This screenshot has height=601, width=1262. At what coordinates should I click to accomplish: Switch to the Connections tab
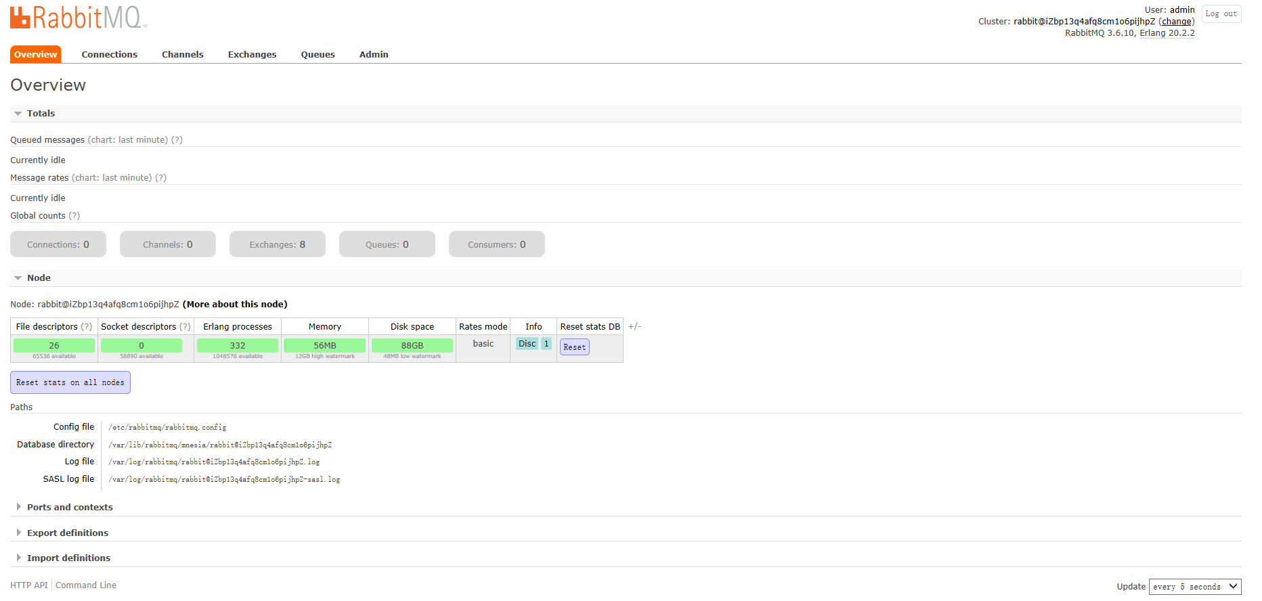[x=110, y=55]
